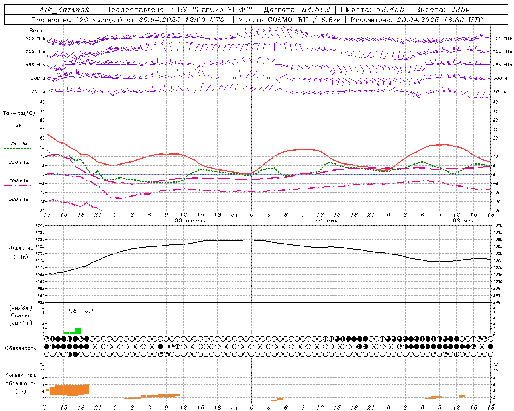514x411 pixels.
Task: Click the '(мм/1ч.)' unit label
Action: pos(21,323)
